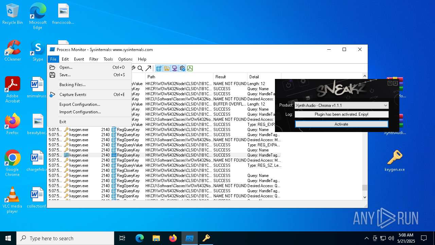
Task: Maximize the Process Monitor window
Action: pos(344,50)
